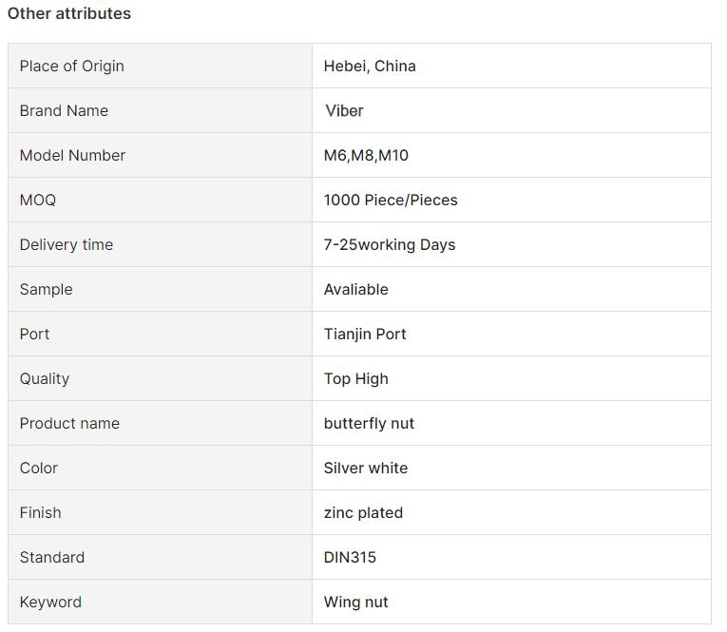Click the "Hebei, China" value

(370, 67)
